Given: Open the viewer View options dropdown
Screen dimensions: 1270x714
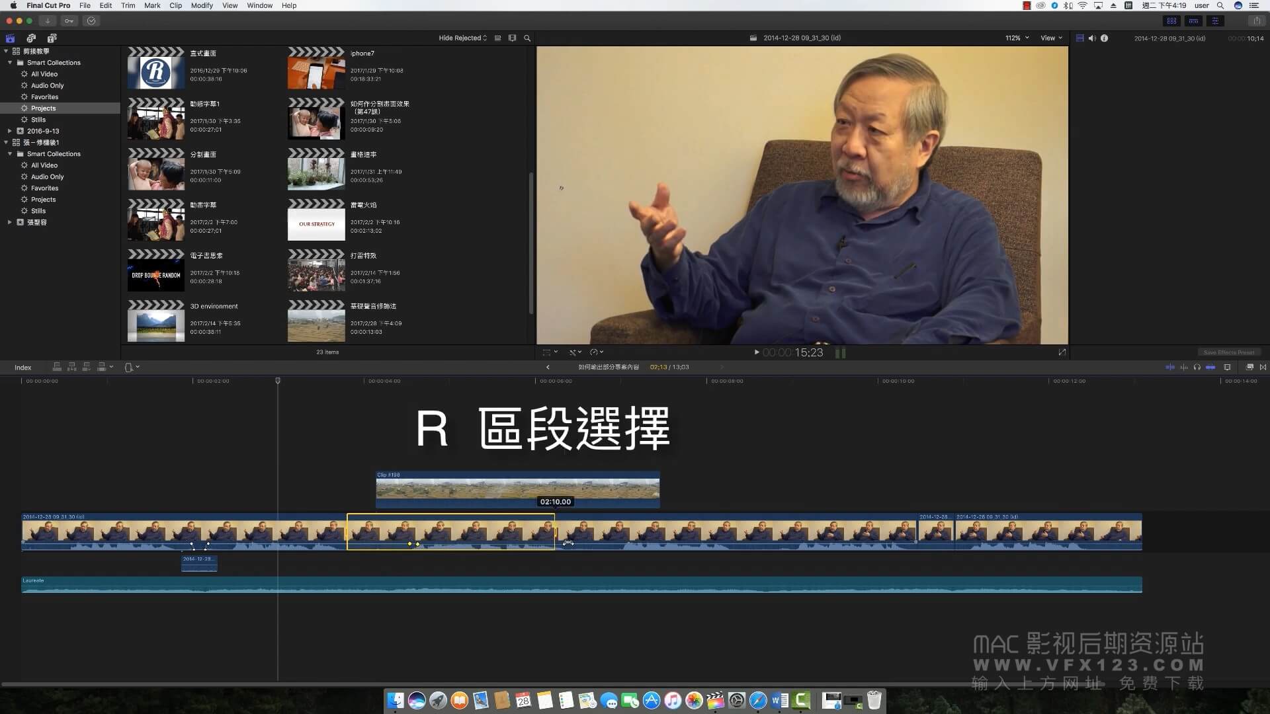Looking at the screenshot, I should [x=1051, y=38].
